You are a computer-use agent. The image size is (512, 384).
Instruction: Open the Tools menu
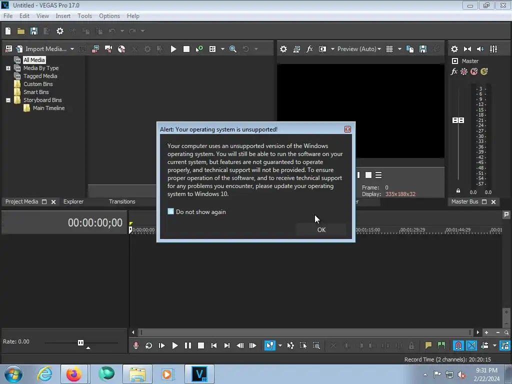tap(84, 16)
